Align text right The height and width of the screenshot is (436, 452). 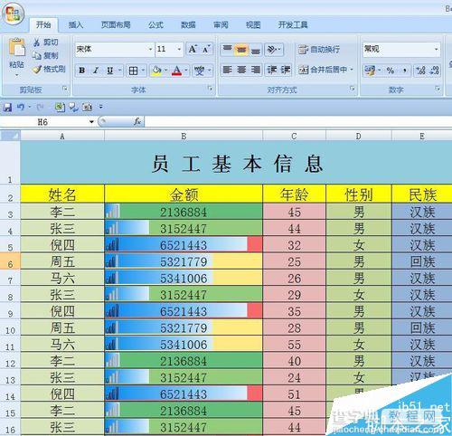click(256, 70)
